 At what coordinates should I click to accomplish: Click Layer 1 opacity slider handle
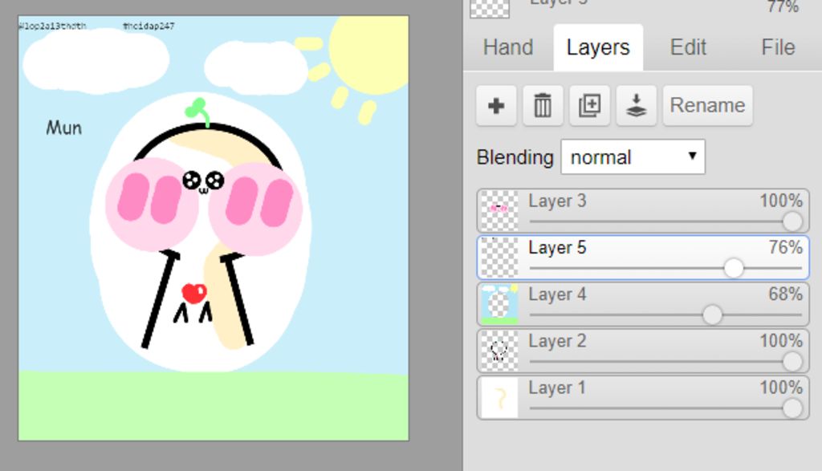tap(792, 408)
